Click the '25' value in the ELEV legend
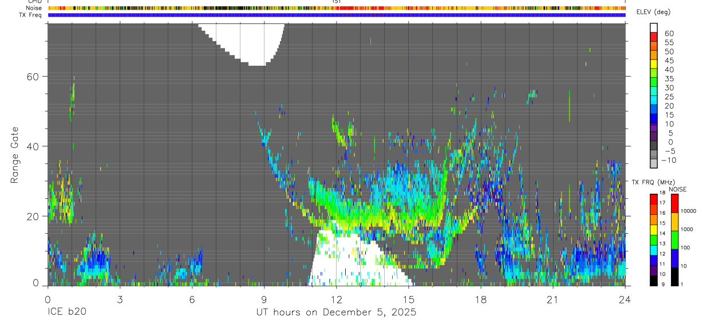Viewport: 703px width, 324px height. click(669, 97)
